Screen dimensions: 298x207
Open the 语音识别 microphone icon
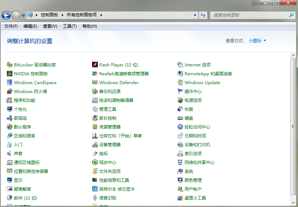pyautogui.click(x=95, y=198)
